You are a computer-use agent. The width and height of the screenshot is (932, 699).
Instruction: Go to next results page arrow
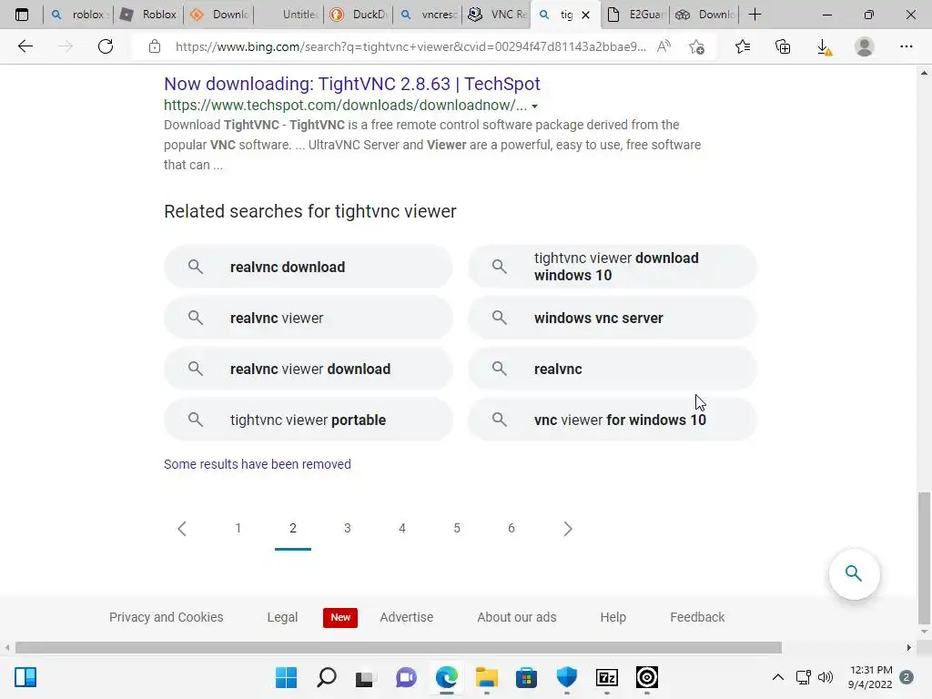click(x=568, y=529)
